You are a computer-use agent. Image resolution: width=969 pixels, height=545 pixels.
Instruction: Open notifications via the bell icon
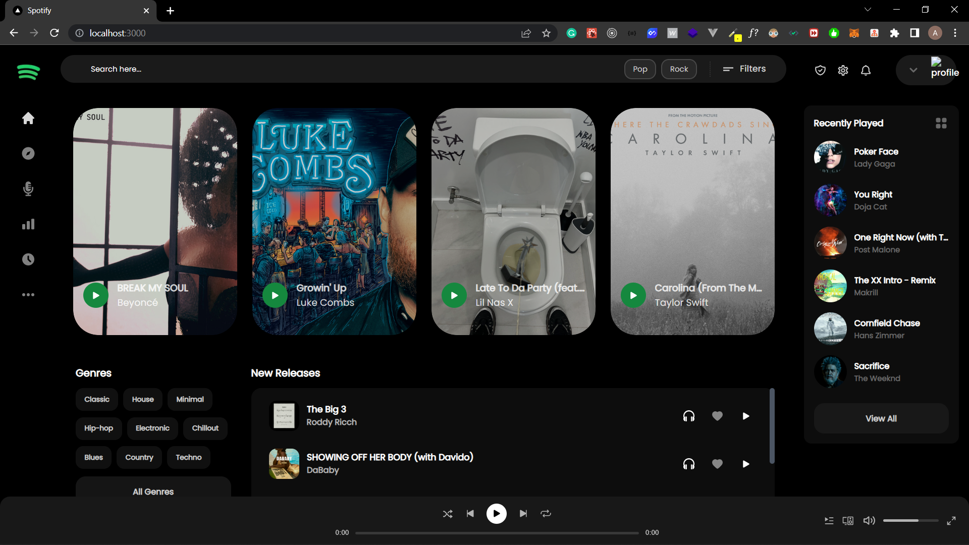(x=866, y=71)
